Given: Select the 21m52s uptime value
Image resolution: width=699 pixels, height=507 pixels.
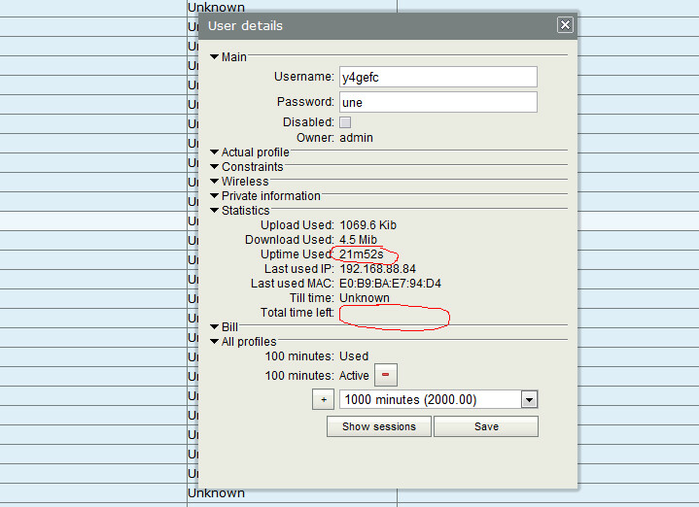Looking at the screenshot, I should (x=361, y=254).
